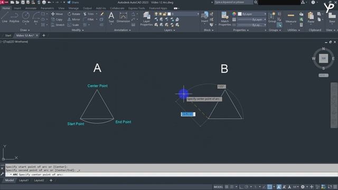Expand the Block panel
Viewport: 338px width, 190px height.
[209, 30]
